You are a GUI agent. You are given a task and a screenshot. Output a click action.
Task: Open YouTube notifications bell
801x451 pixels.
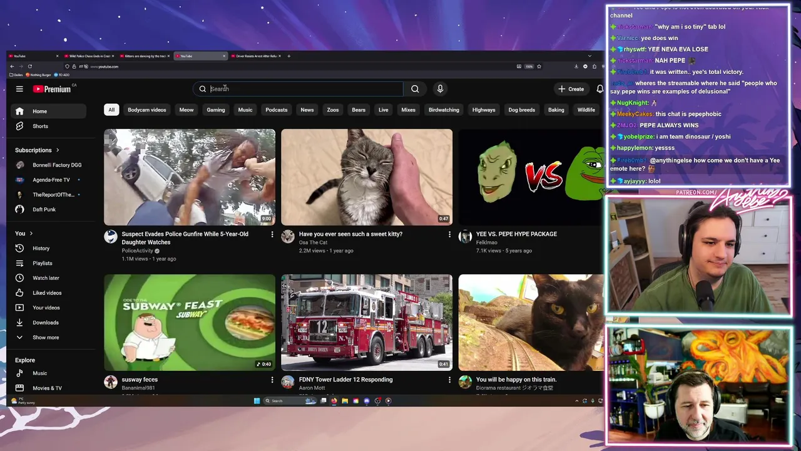click(x=599, y=89)
